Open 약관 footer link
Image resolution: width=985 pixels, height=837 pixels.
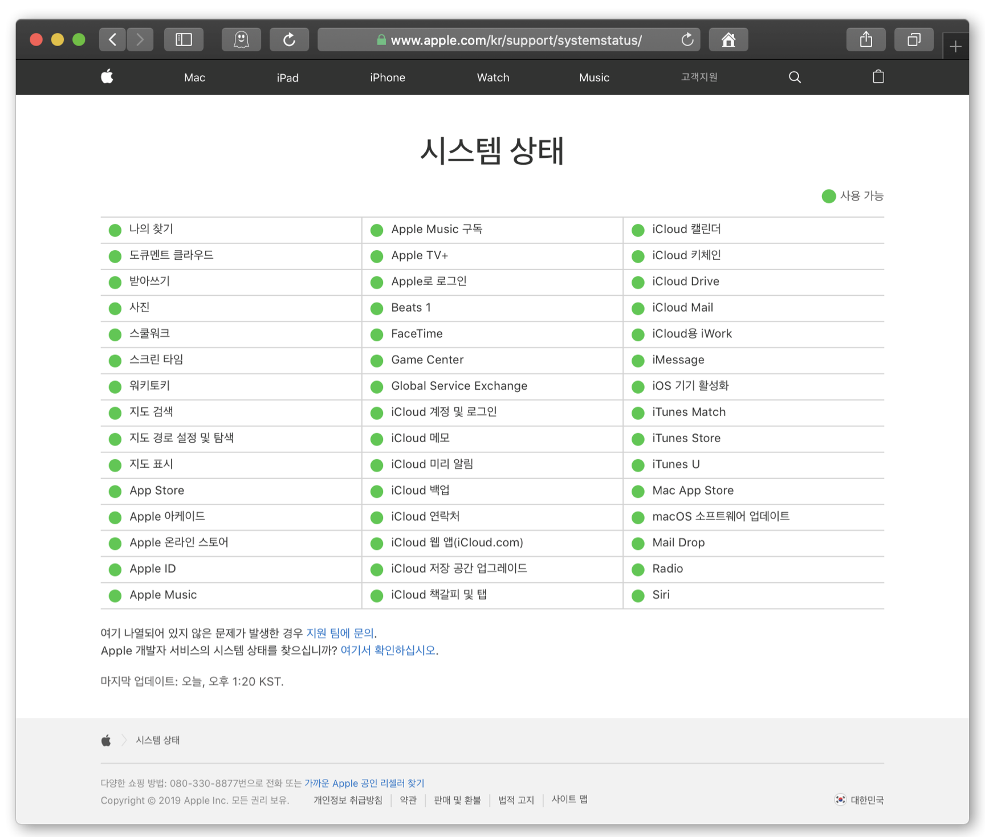click(x=408, y=800)
